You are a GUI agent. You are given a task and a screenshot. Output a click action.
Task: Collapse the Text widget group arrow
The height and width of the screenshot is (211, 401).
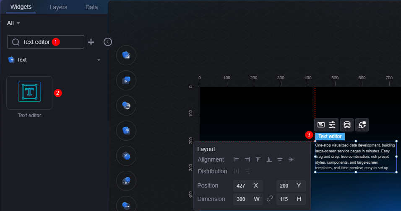coord(99,60)
